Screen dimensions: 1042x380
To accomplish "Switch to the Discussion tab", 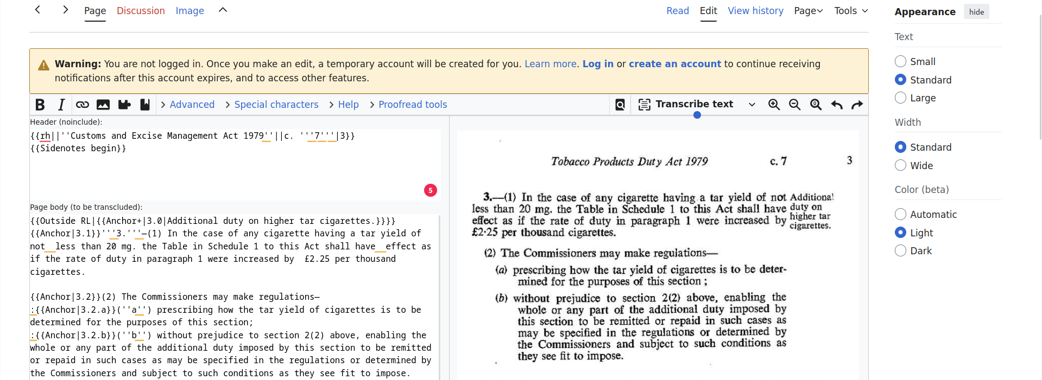I will coord(141,11).
